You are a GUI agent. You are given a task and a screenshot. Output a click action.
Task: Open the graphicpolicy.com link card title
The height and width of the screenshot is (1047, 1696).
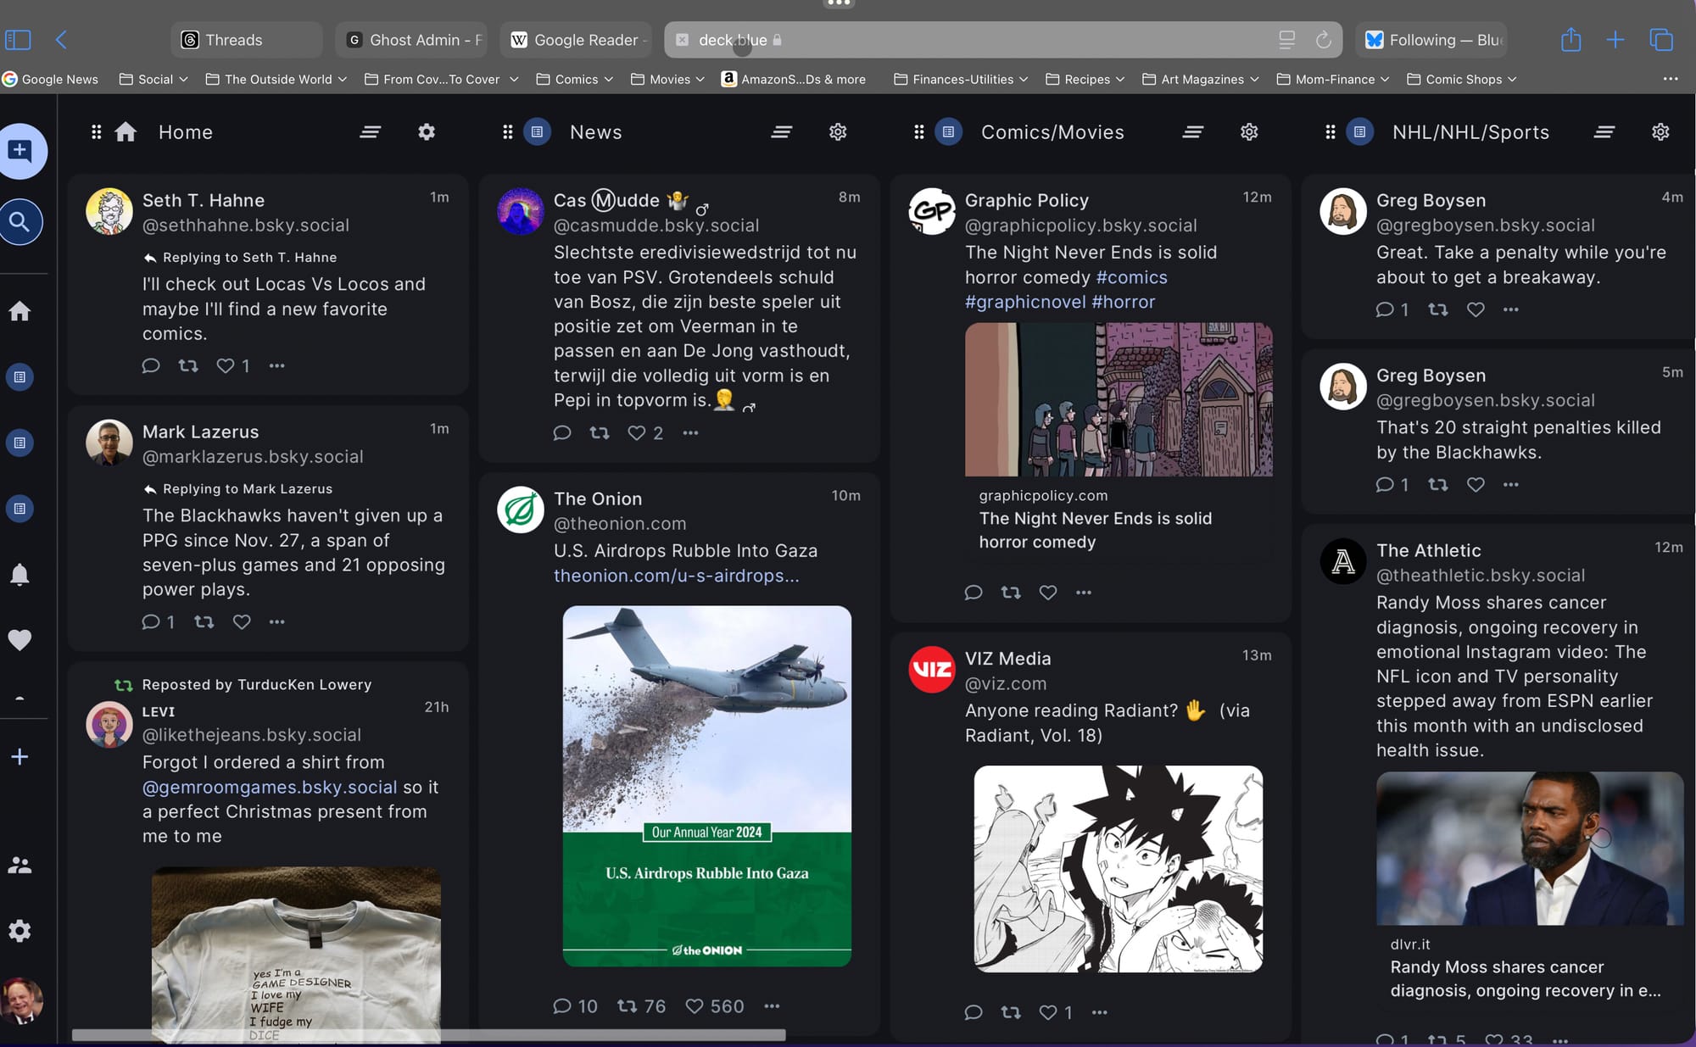[1095, 530]
